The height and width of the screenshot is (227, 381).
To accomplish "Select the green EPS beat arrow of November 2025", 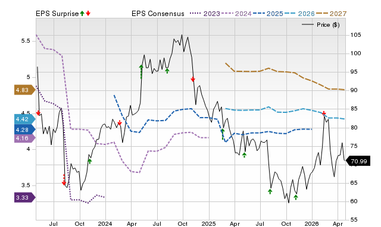I will (x=296, y=197).
